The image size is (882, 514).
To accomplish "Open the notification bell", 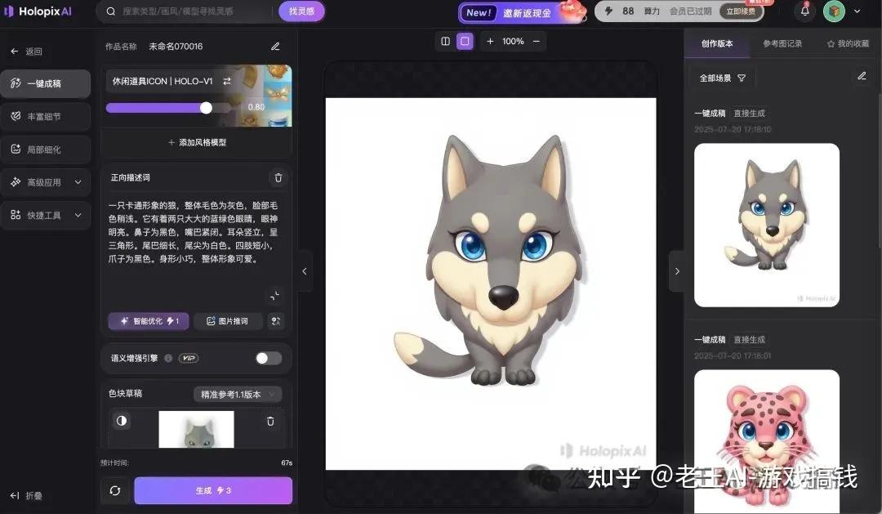I will pos(805,11).
